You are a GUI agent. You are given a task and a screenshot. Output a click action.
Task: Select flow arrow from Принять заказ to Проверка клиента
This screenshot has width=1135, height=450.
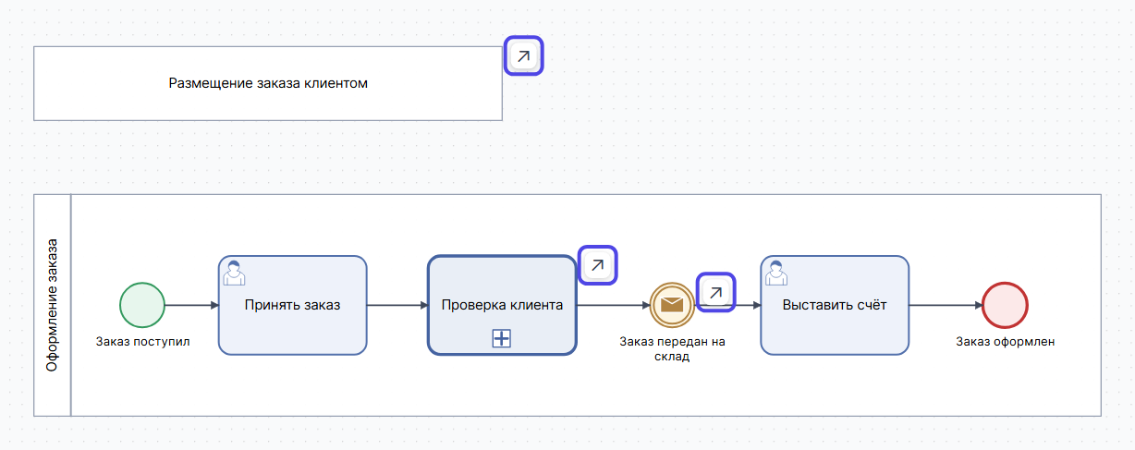click(x=397, y=305)
